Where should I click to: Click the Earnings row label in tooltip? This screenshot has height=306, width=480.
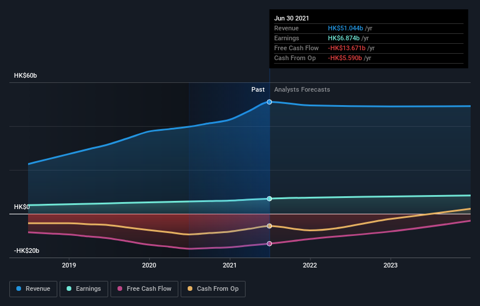286,38
